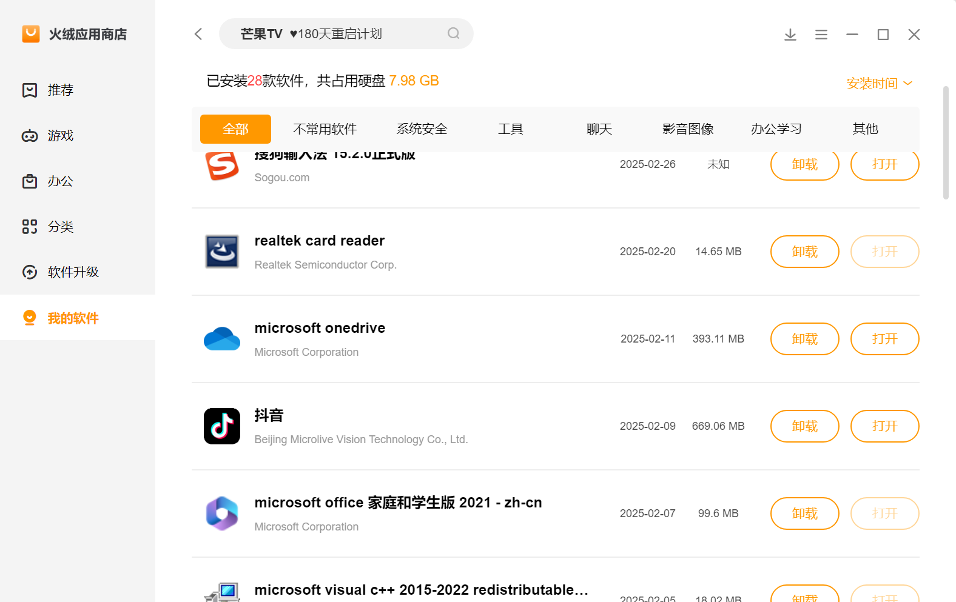Uninstall Sogou input method with 卸载
956x602 pixels.
(x=805, y=165)
